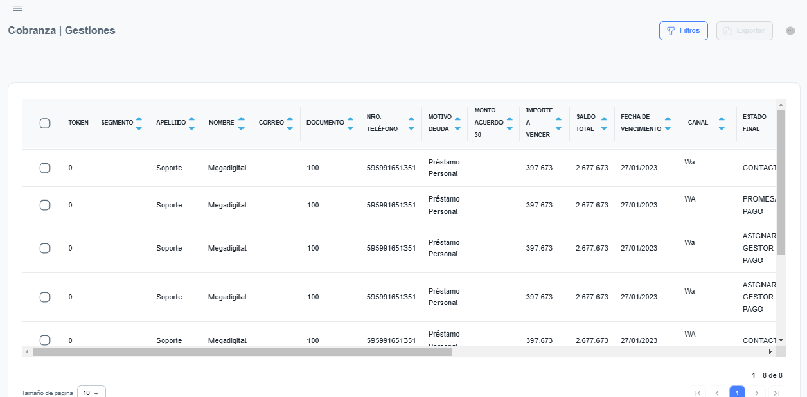
Task: Open the page size dropdown
Action: point(91,393)
